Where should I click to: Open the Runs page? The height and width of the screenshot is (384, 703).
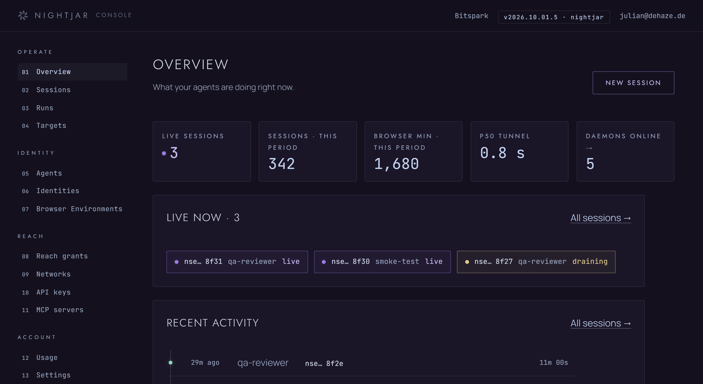point(72,108)
